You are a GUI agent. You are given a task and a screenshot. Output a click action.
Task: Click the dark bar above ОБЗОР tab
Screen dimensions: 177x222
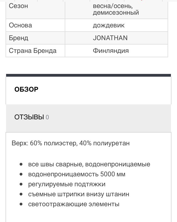click(x=88, y=75)
